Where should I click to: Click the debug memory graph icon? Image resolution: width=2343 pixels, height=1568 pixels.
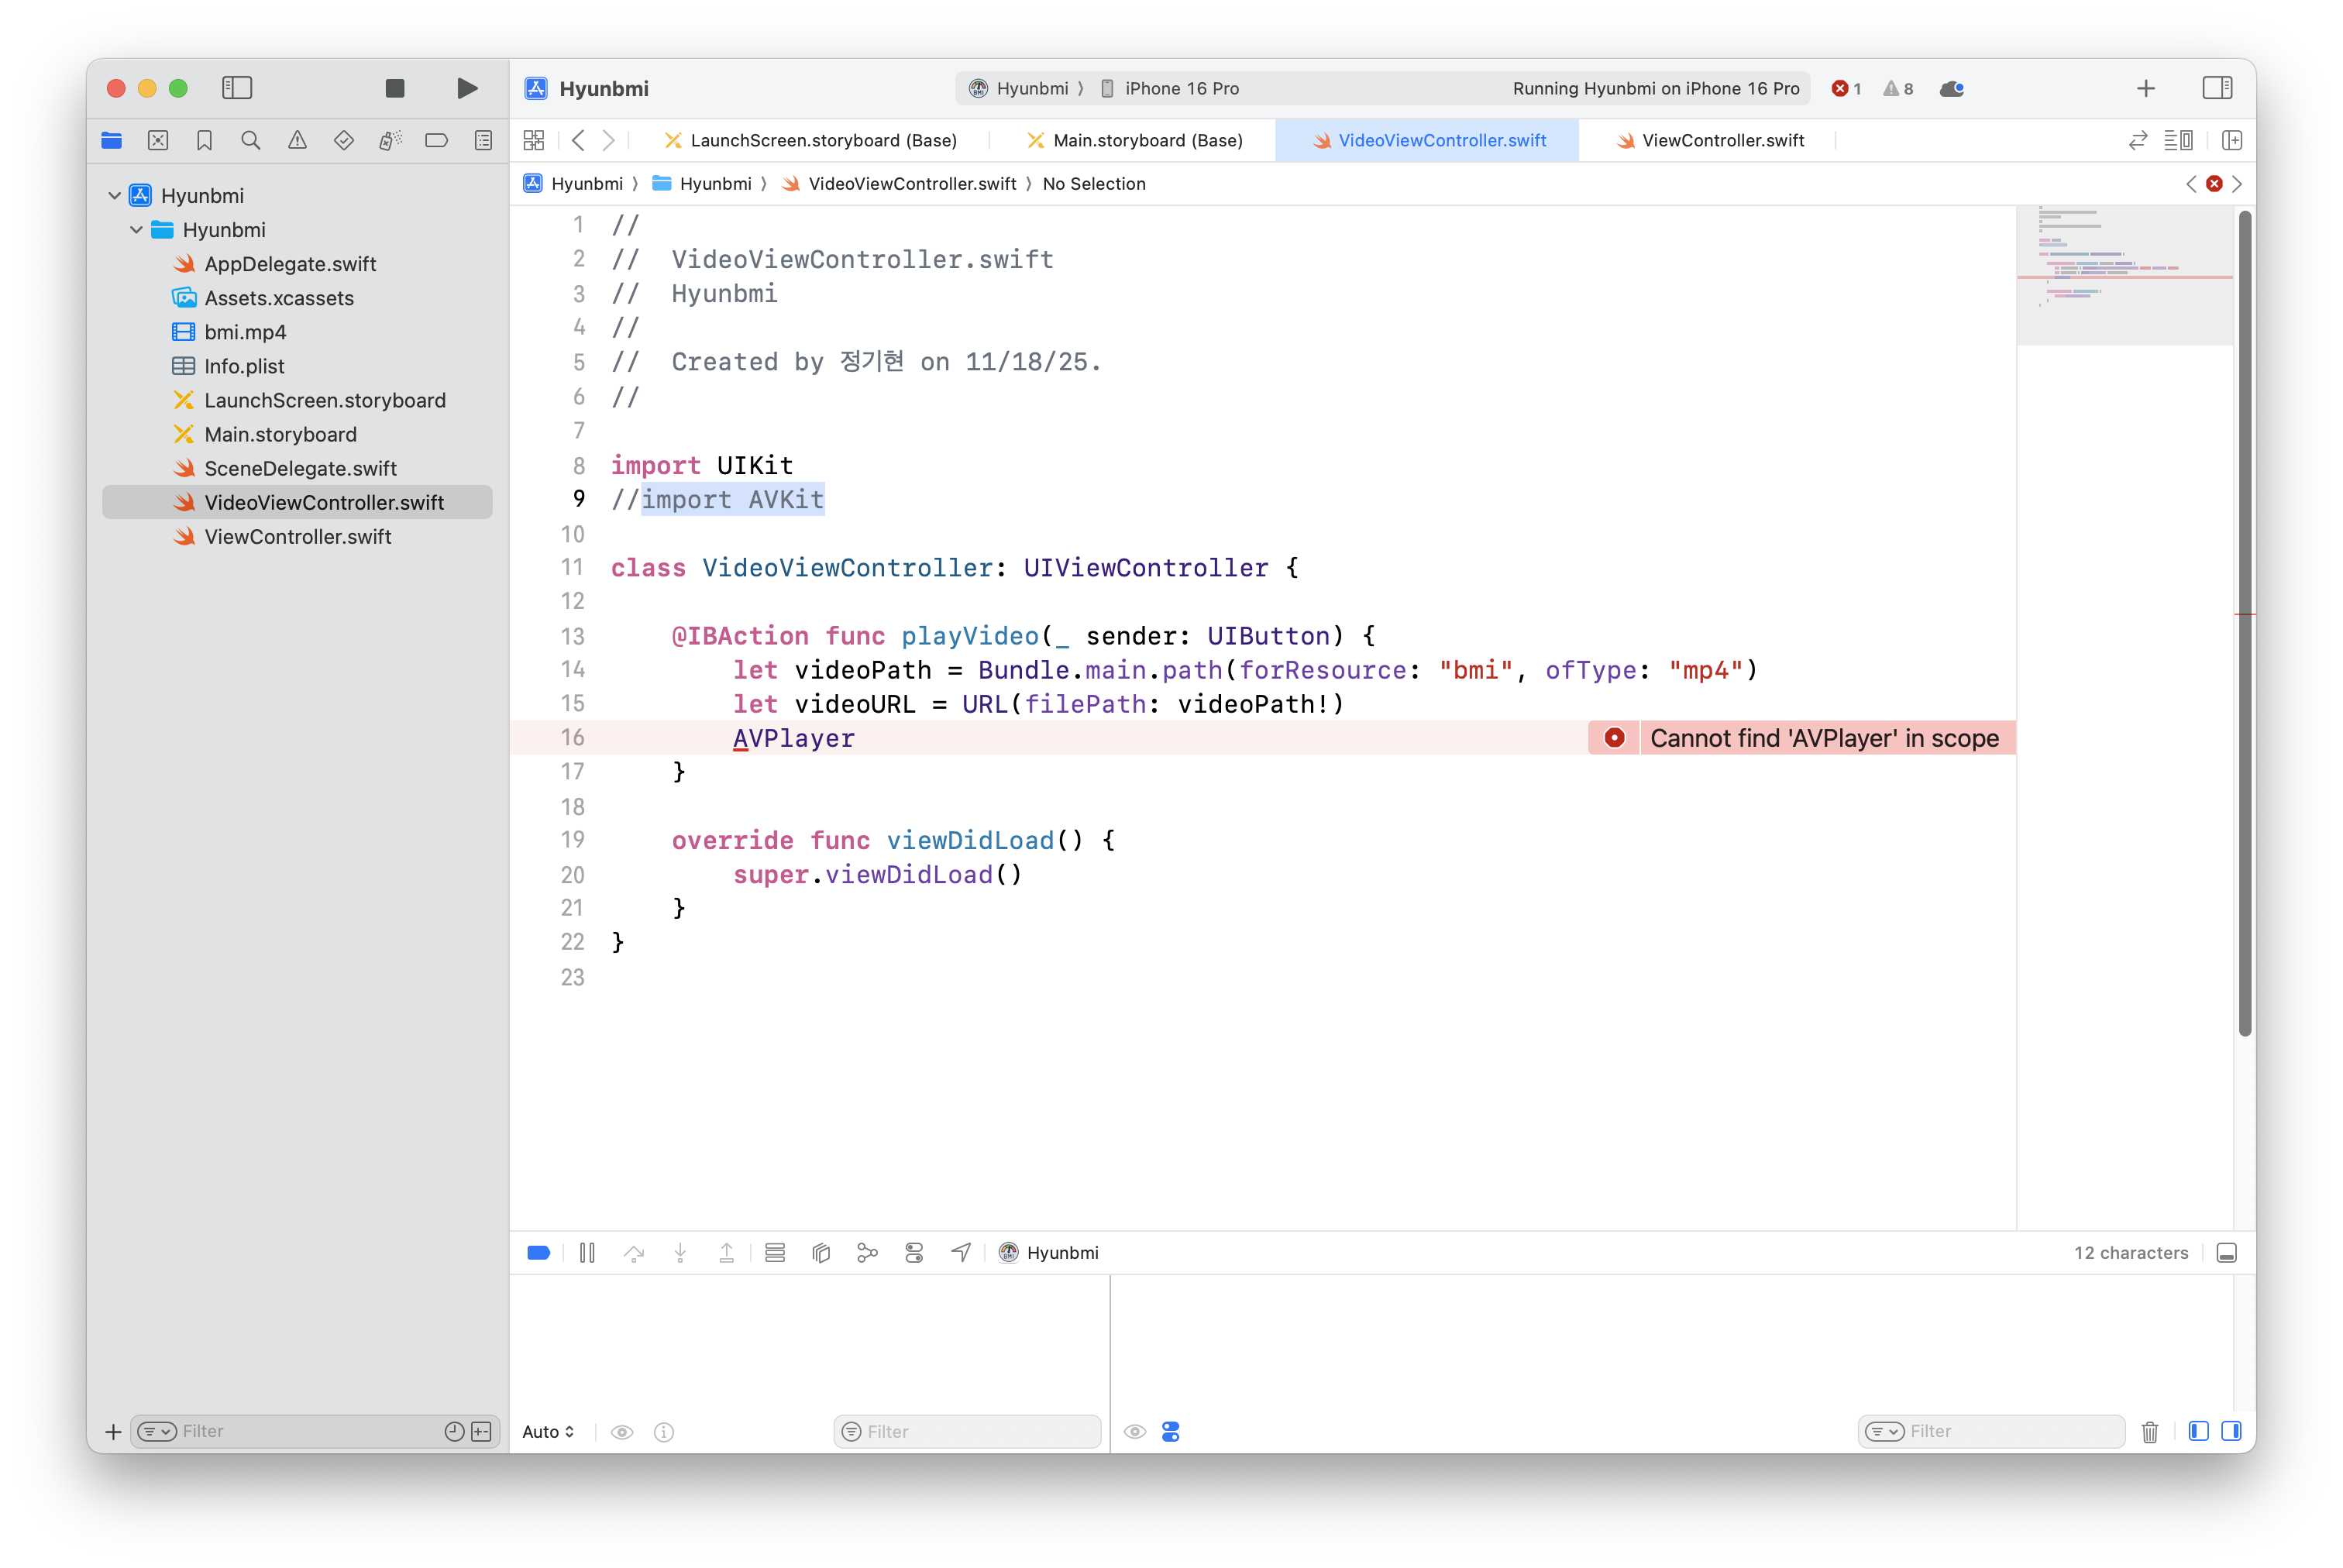pos(867,1253)
